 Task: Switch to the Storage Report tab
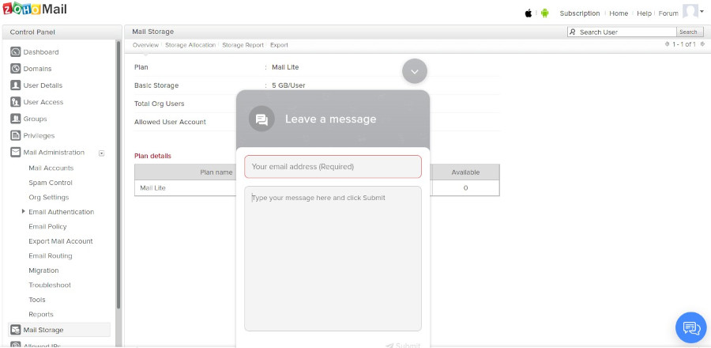coord(243,45)
